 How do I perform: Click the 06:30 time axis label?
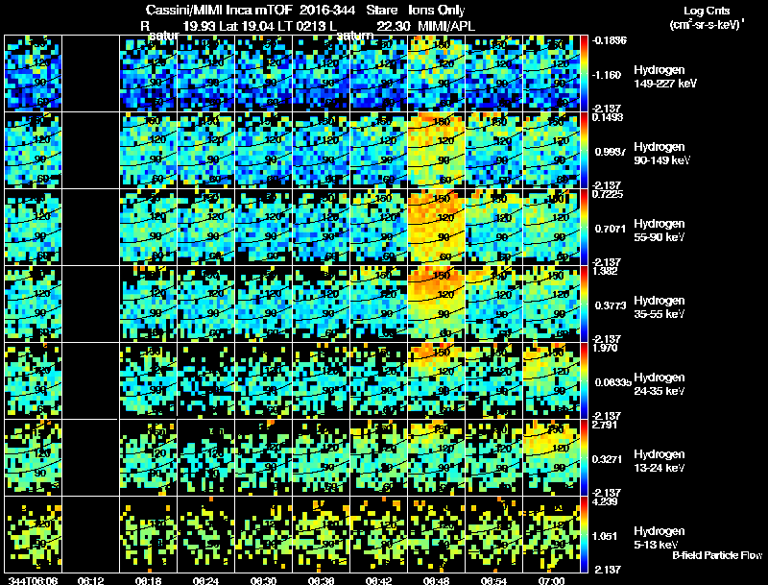[x=263, y=580]
